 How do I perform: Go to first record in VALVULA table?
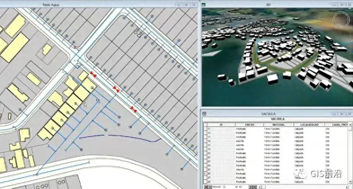pyautogui.click(x=204, y=187)
